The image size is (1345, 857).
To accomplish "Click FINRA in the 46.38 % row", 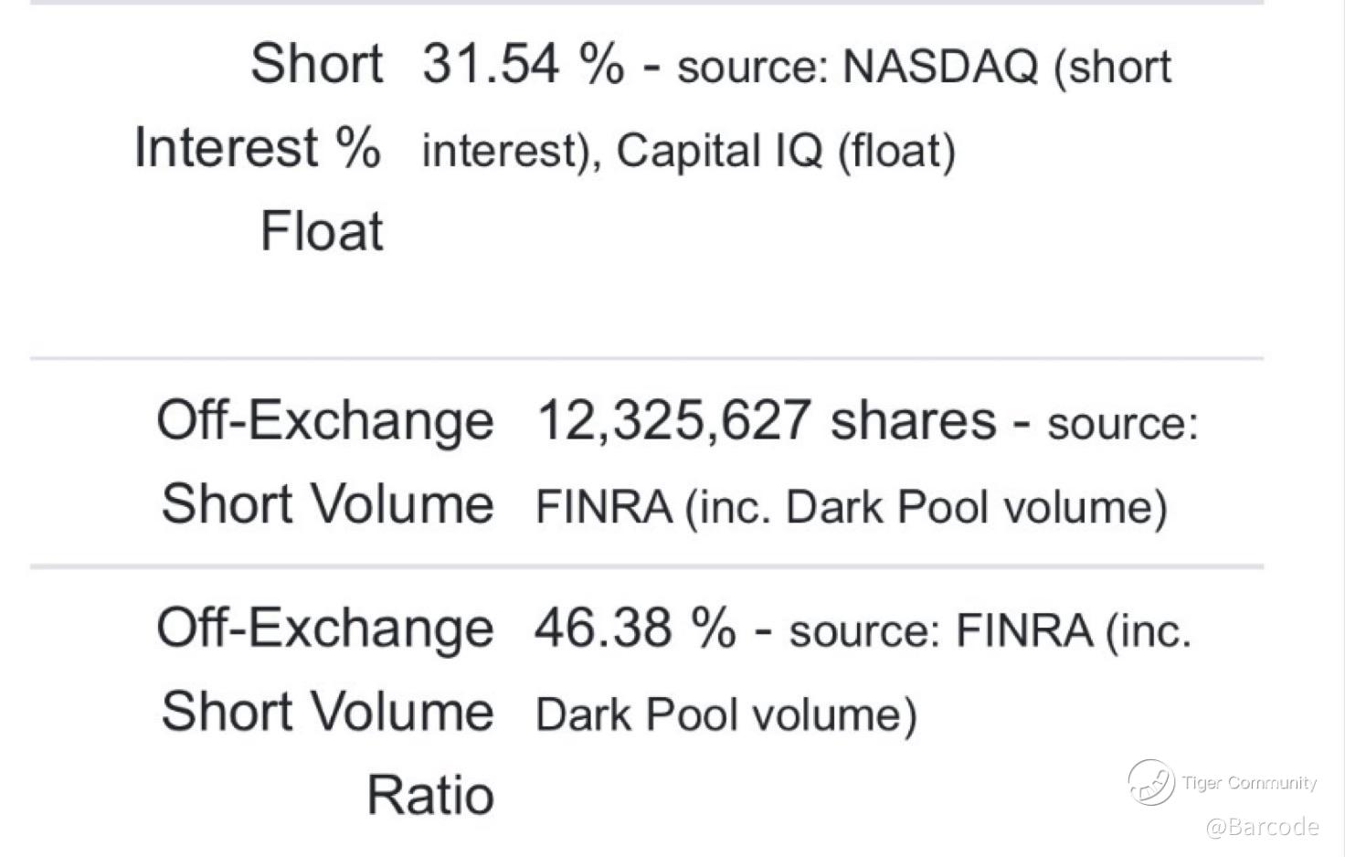I will pos(1024,630).
